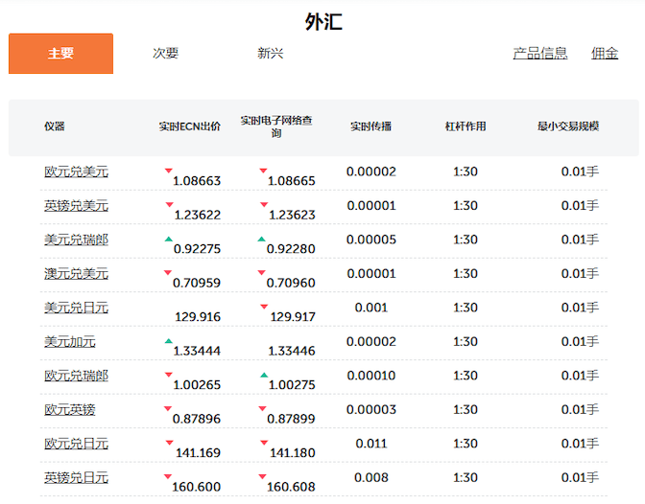Screen dimensions: 645x504
Task: Click red arrow next to 160.600 bid
Action: [x=168, y=476]
